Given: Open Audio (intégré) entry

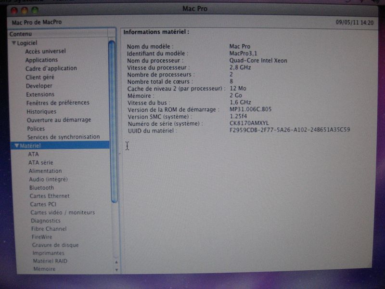Looking at the screenshot, I should point(49,179).
